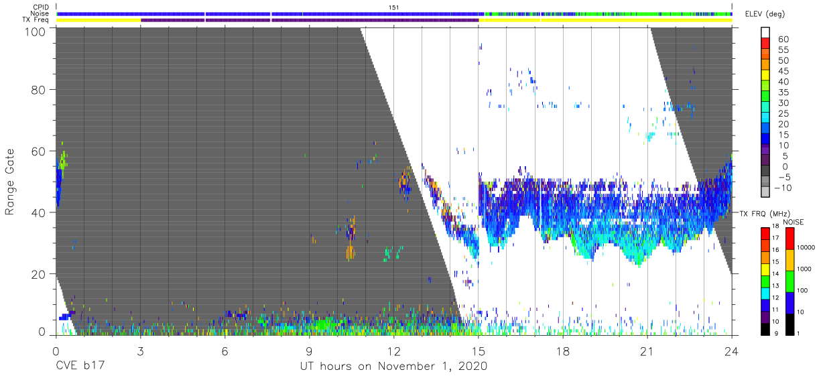
Task: Click the 'UT hours on November 1, 2020' caption
Action: 394,367
